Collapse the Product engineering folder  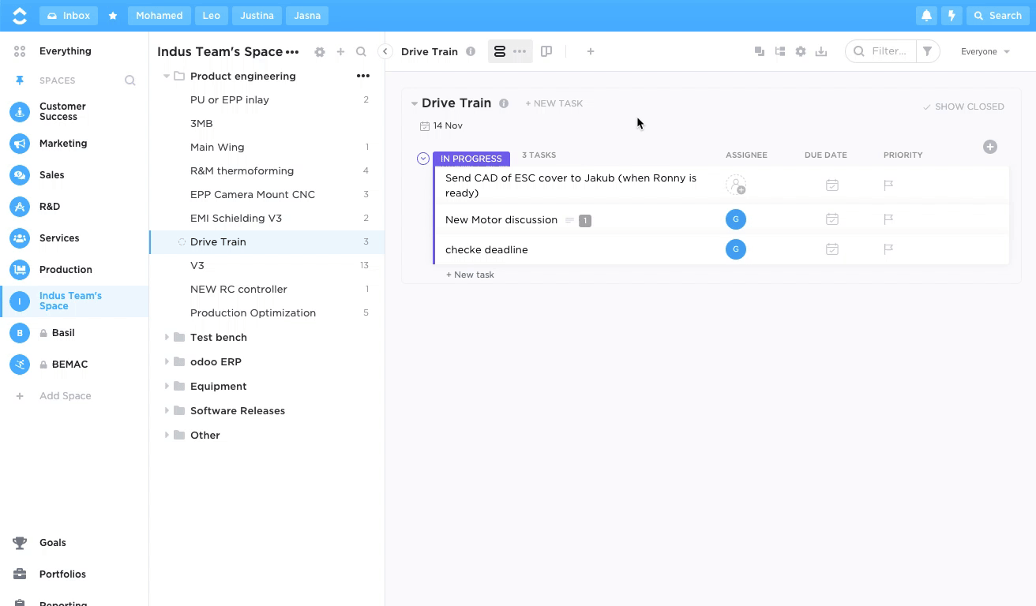point(167,77)
